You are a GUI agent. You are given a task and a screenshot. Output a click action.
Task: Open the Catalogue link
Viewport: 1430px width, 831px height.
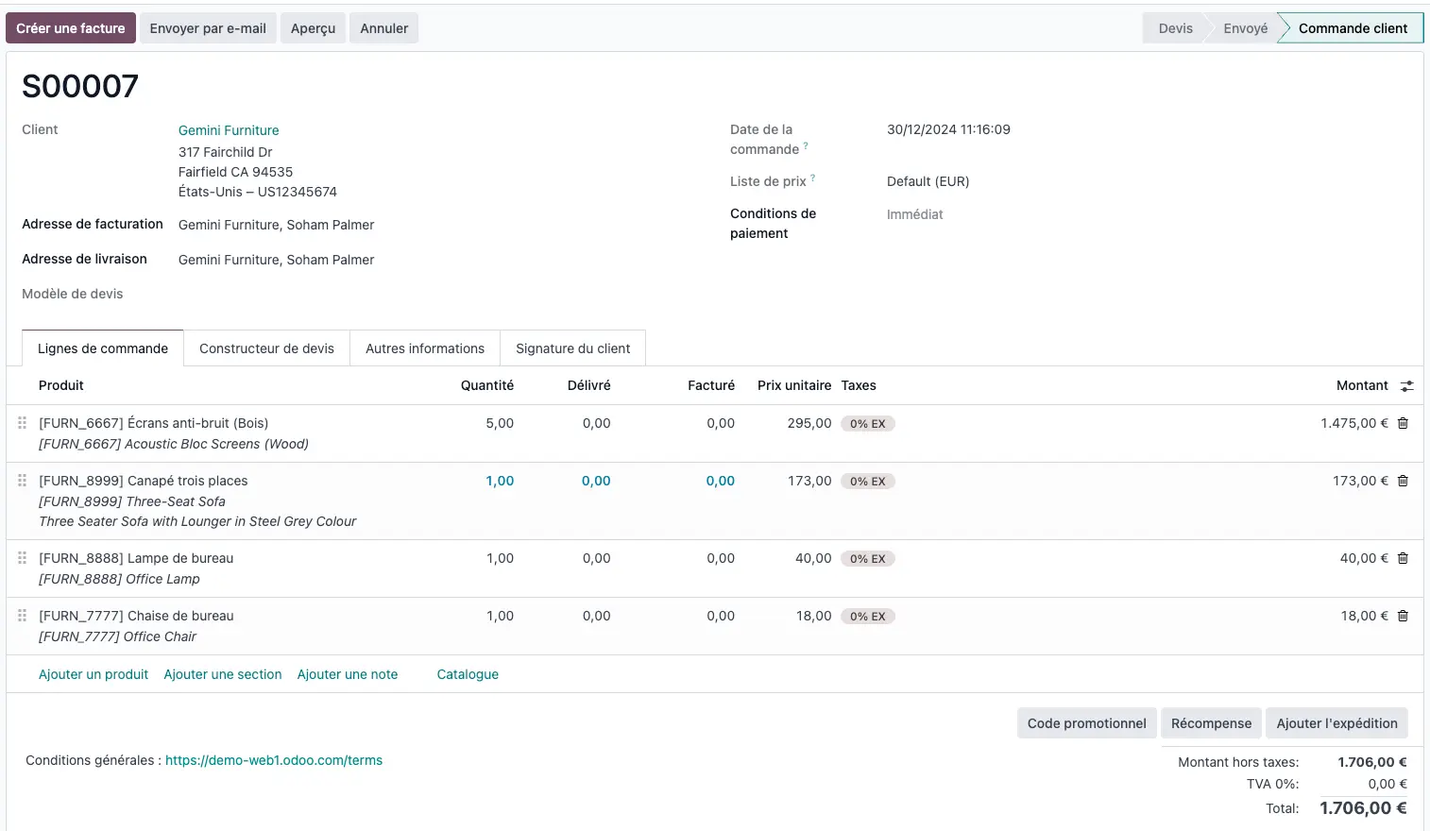point(468,674)
